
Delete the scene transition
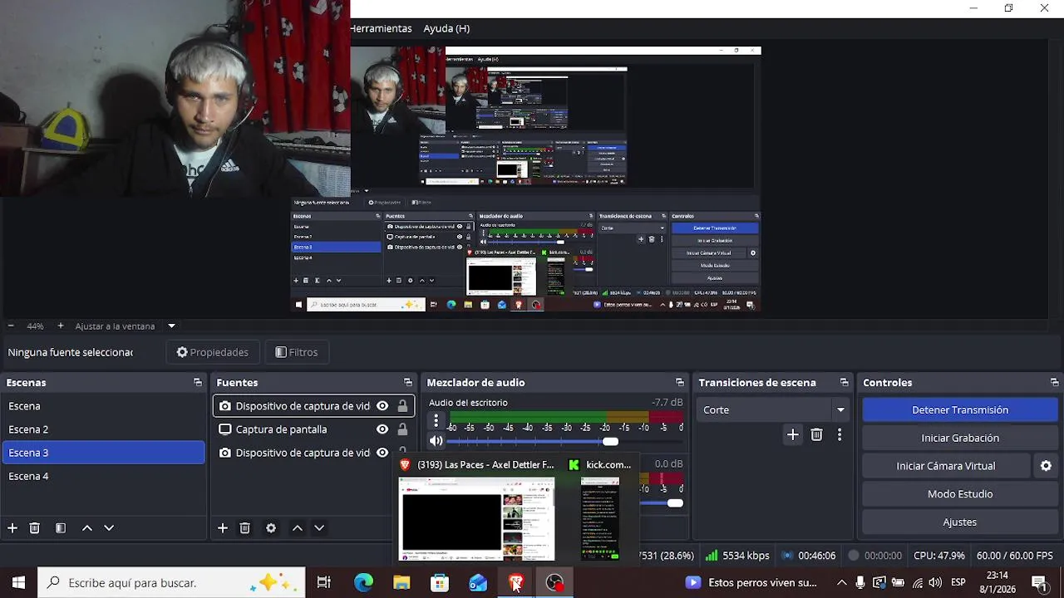coord(816,434)
